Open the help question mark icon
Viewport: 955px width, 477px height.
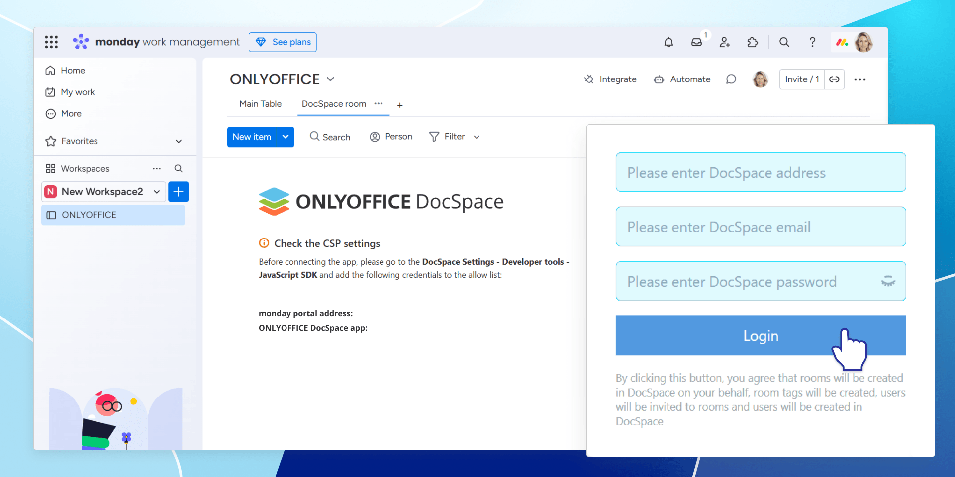812,42
